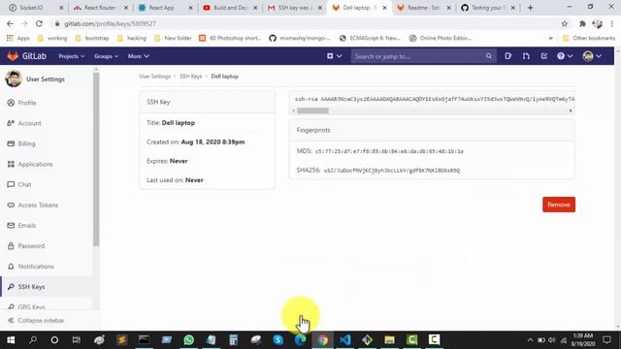Switch to the React Router tab
The width and height of the screenshot is (621, 349).
click(x=100, y=8)
